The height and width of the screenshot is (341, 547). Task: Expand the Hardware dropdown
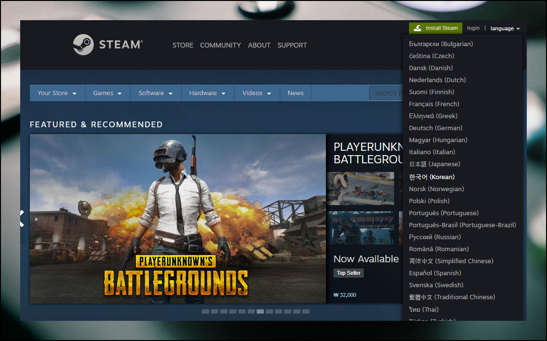coord(208,93)
